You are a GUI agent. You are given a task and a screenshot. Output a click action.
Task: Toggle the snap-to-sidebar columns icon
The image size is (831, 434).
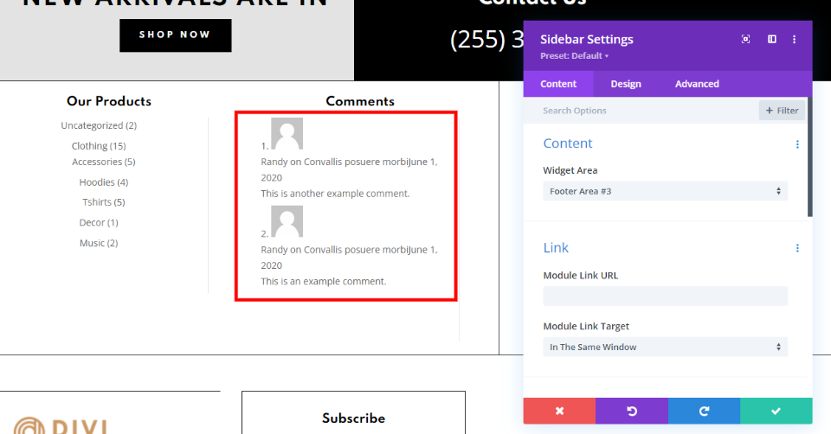click(x=771, y=39)
